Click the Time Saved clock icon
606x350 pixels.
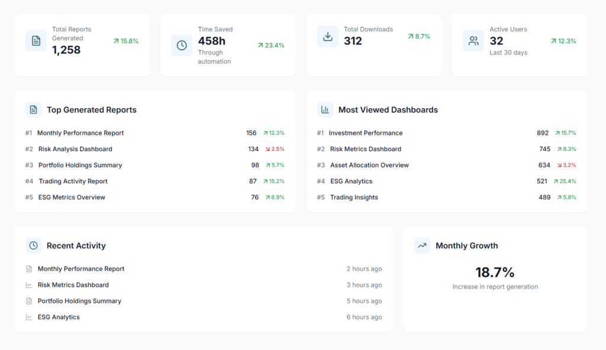(x=182, y=46)
